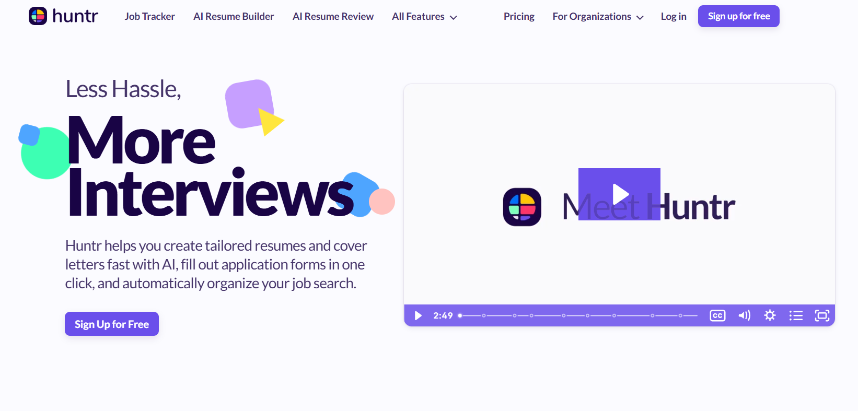Screen dimensions: 858x411
Task: Open the Pricing page
Action: pos(519,16)
